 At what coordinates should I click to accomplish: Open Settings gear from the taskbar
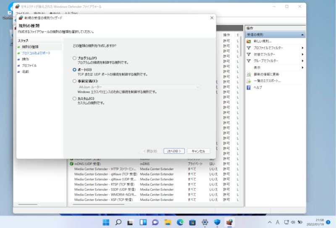(x=205, y=223)
